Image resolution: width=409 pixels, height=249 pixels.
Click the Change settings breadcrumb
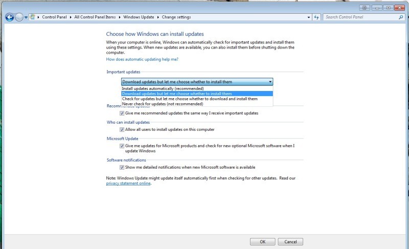click(x=176, y=17)
